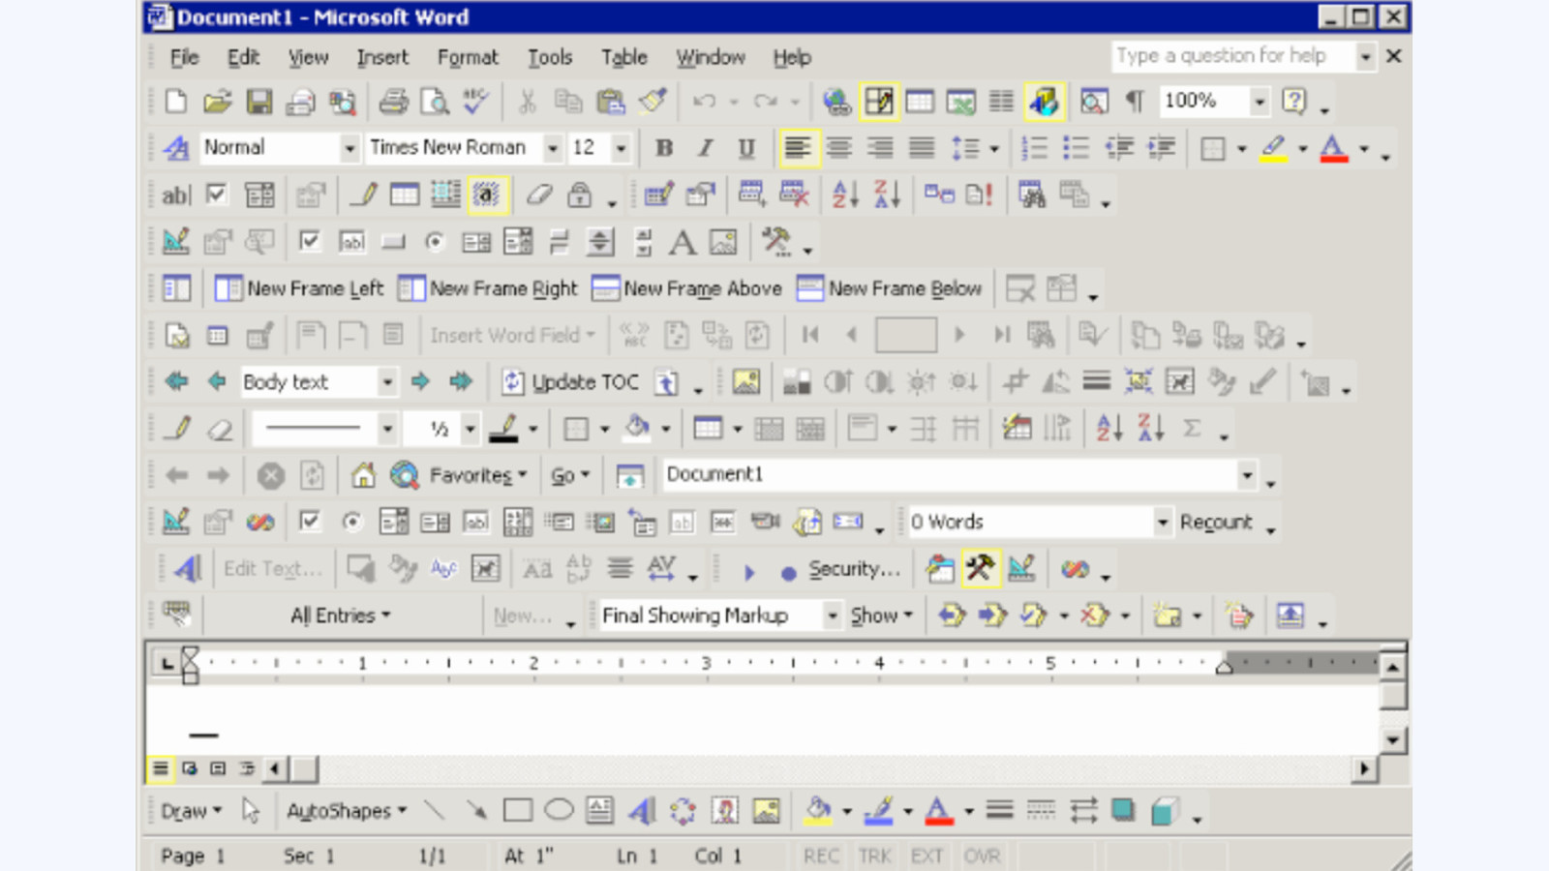Click the Select Objects arrow icon
Screen dimensions: 1549x871
(251, 810)
